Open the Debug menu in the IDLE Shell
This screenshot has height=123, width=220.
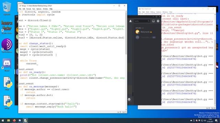(x=153, y=12)
